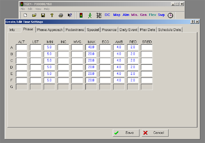The height and width of the screenshot is (143, 205).
Task: Open Gen. in the toolbar
Action: (143, 15)
